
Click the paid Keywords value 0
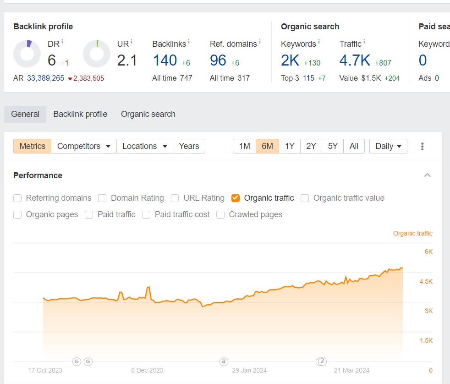tap(423, 60)
